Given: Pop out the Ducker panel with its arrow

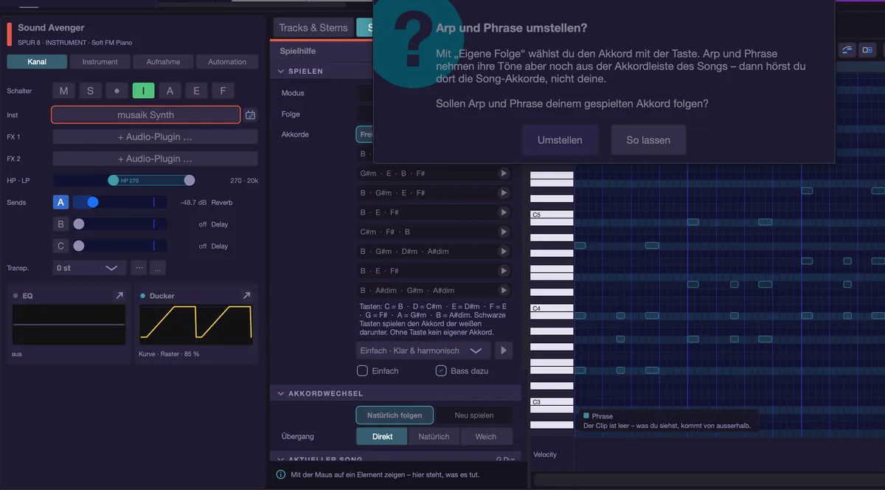Looking at the screenshot, I should [x=246, y=296].
